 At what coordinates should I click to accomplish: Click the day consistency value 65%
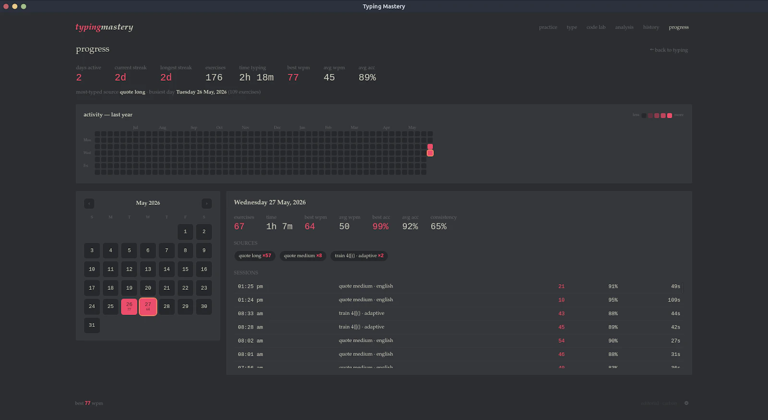(x=439, y=227)
